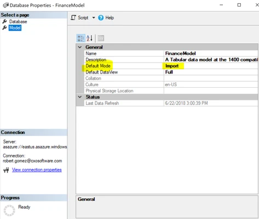Click the server address asazure://eastus text
This screenshot has height=219, width=259.
pos(35,147)
